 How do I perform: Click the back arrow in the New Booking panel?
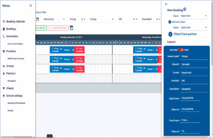[x=166, y=4]
